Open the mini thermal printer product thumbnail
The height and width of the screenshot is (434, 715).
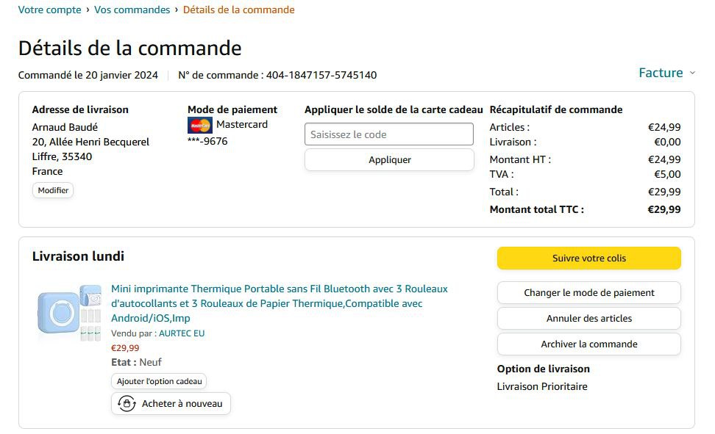tap(69, 313)
